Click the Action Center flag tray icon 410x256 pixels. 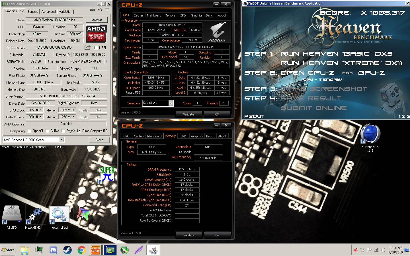click(x=369, y=250)
